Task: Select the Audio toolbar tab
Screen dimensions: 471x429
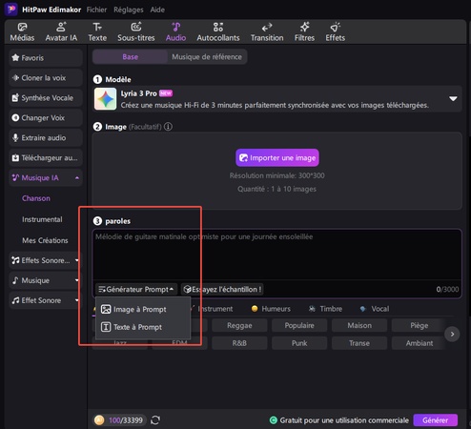Action: 175,32
